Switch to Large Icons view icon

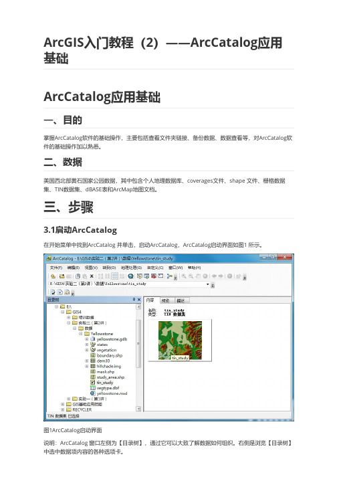pos(101,276)
